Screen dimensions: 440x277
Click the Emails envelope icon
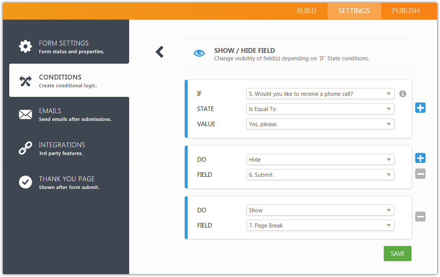26,115
